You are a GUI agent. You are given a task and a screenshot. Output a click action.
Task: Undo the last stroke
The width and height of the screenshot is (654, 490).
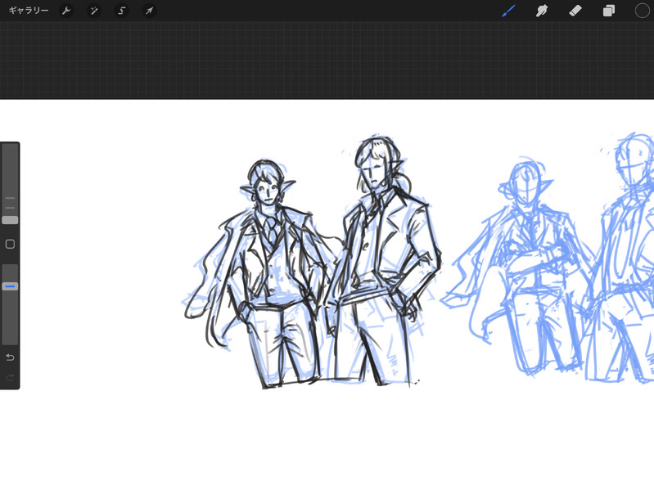tap(10, 357)
